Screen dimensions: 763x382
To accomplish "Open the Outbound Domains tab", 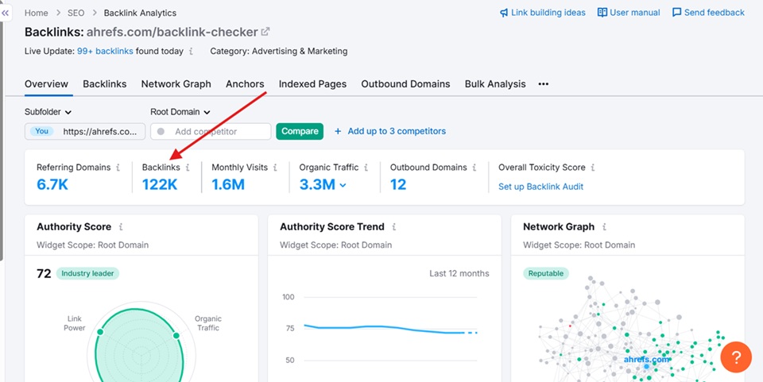I will tap(405, 84).
